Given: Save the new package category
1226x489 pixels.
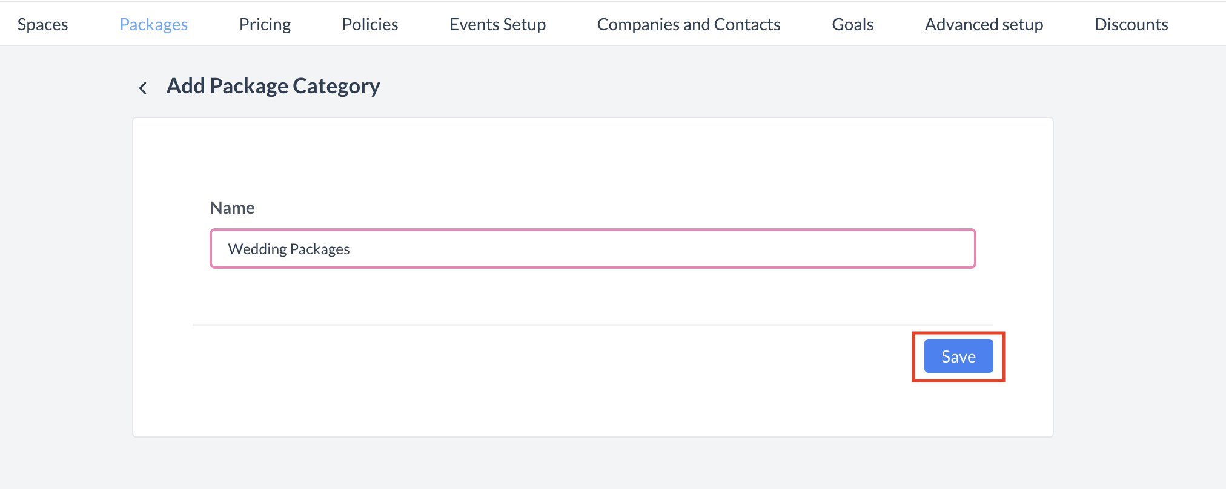Looking at the screenshot, I should [958, 356].
